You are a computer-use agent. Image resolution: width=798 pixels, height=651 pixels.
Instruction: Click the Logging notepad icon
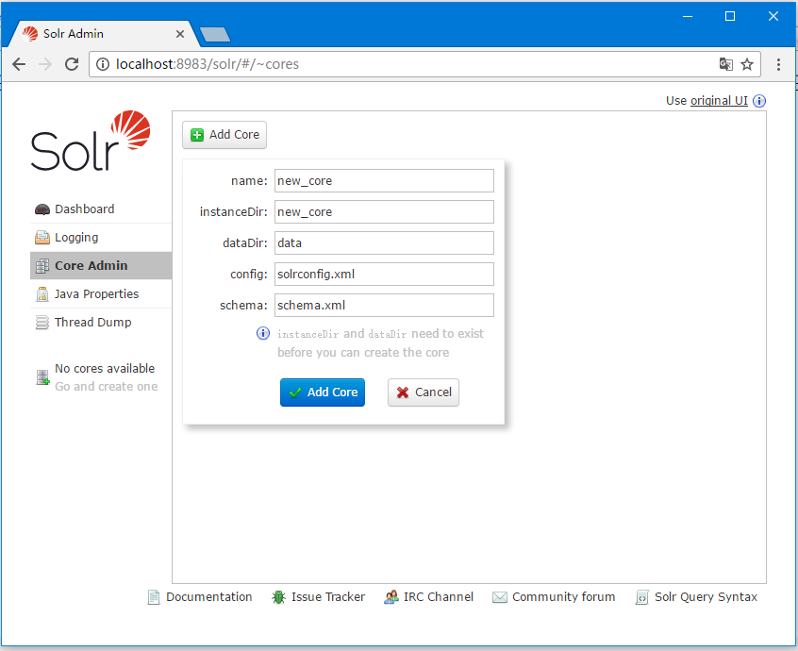[x=42, y=238]
